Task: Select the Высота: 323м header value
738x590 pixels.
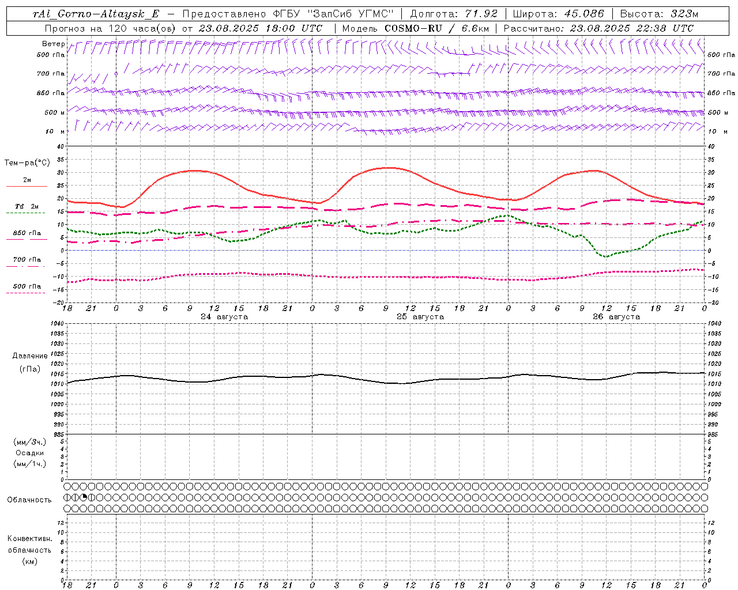Action: click(659, 14)
